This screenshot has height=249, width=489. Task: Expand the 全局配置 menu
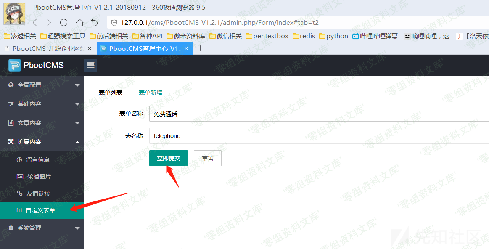pyautogui.click(x=42, y=85)
